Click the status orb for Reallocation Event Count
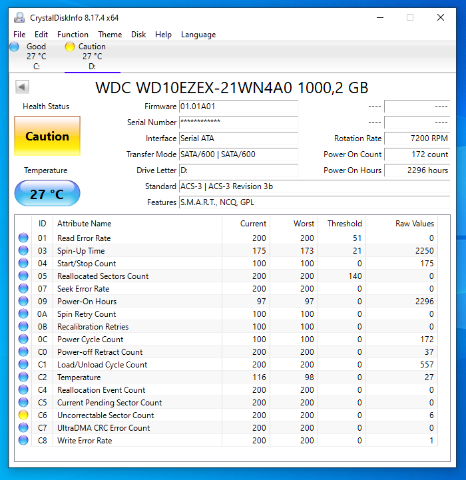Viewport: 466px width, 480px height. [x=23, y=389]
